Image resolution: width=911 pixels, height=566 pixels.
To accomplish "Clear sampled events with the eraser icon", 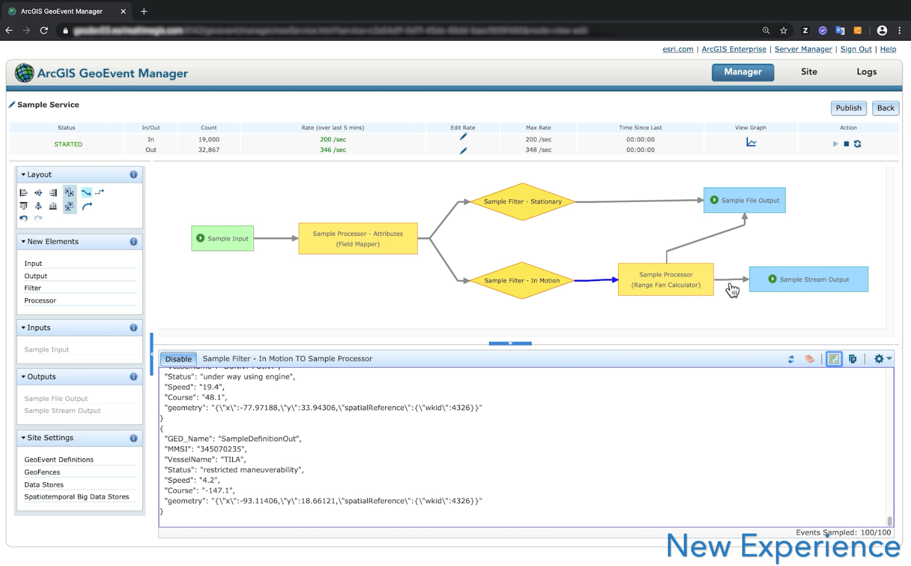I will click(809, 358).
